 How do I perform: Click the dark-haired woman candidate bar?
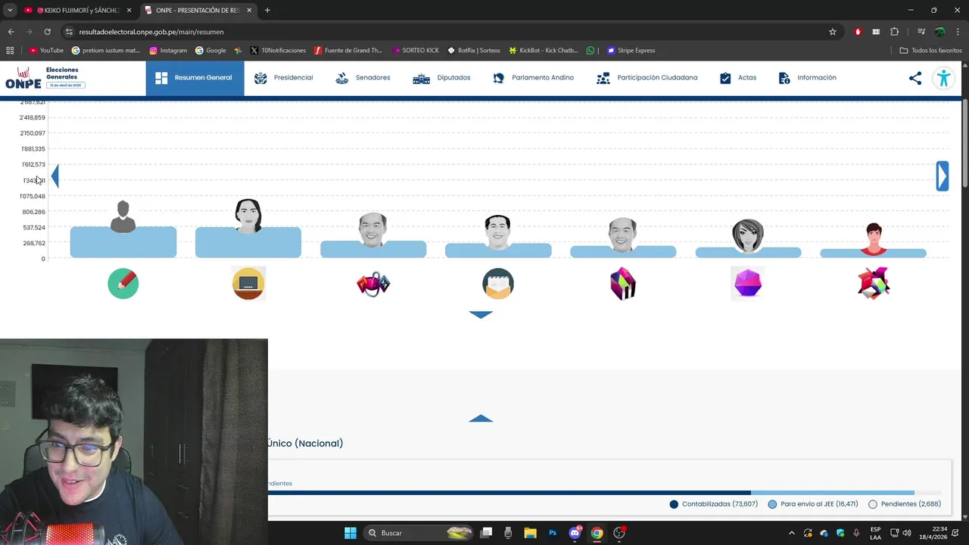click(x=248, y=242)
